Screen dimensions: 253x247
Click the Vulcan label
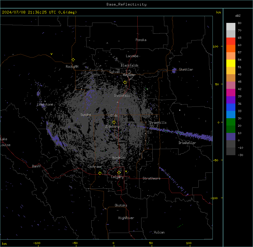(x=159, y=232)
